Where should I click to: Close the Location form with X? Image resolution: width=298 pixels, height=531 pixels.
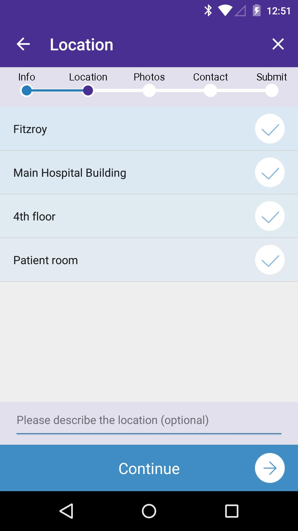(x=278, y=44)
